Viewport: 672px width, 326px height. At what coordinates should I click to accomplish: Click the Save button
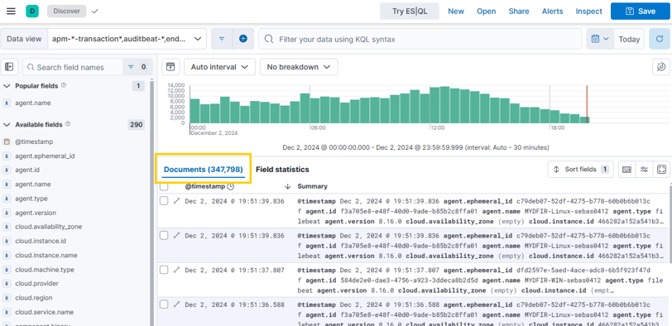click(641, 11)
